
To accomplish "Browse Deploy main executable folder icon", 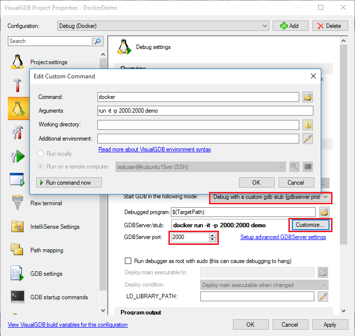I will pos(323,272).
